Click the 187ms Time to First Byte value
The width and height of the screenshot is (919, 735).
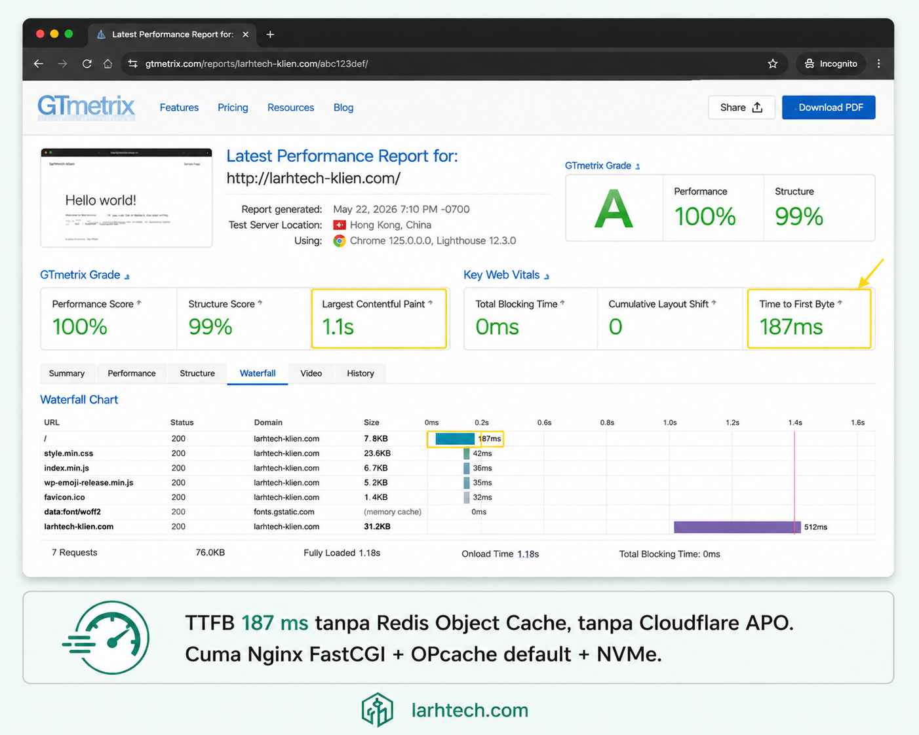pos(791,327)
